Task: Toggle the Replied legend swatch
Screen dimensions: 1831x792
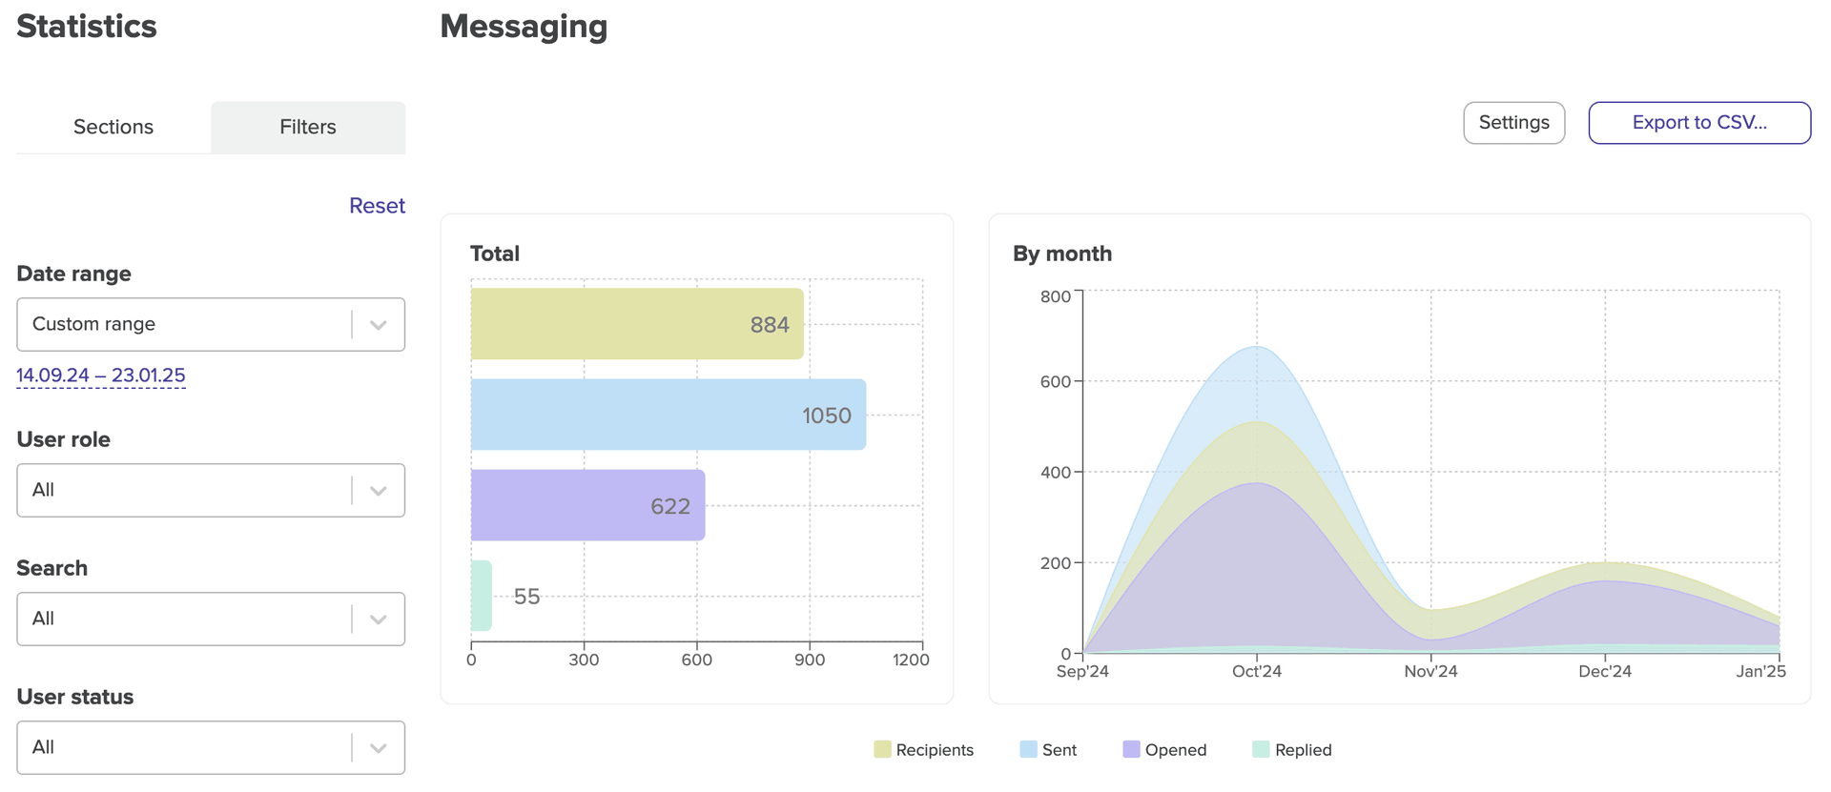Action: [x=1261, y=750]
